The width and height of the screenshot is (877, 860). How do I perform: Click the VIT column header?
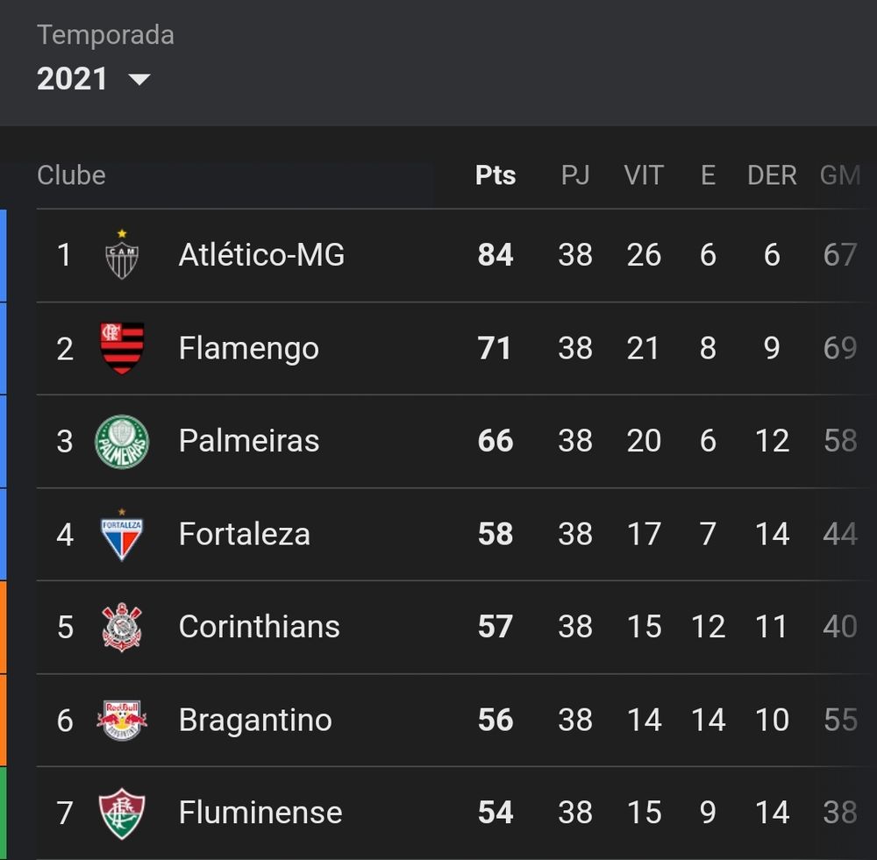click(644, 175)
